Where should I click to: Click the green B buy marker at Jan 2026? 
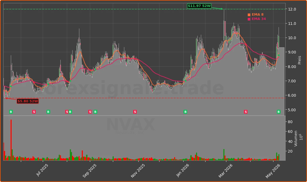click(x=185, y=112)
